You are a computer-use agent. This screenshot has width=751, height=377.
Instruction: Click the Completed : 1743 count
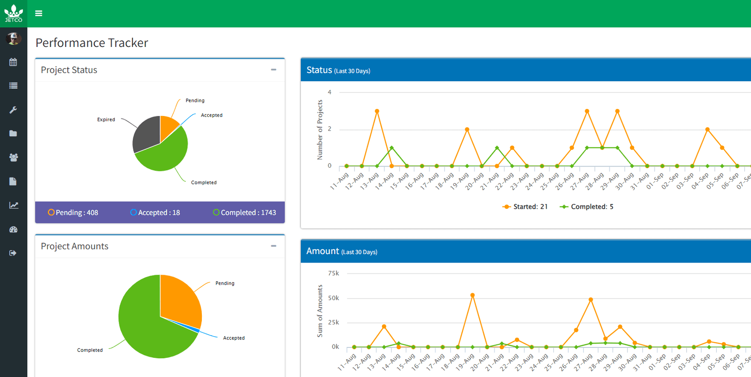[245, 213]
